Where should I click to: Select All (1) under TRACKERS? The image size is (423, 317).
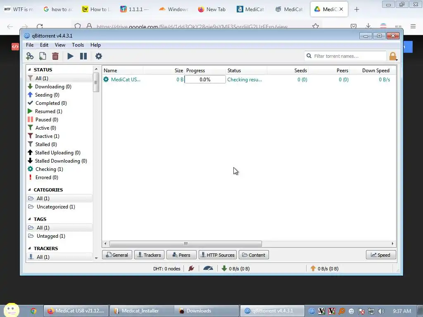pyautogui.click(x=59, y=257)
